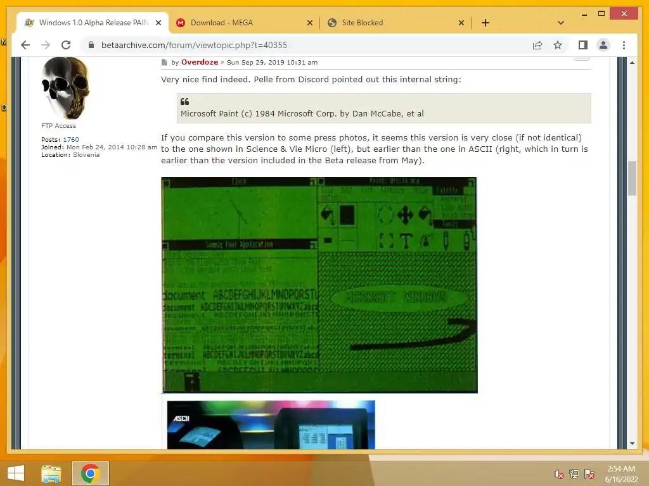649x486 pixels.
Task: Click the quote icon in quote box
Action: point(184,101)
